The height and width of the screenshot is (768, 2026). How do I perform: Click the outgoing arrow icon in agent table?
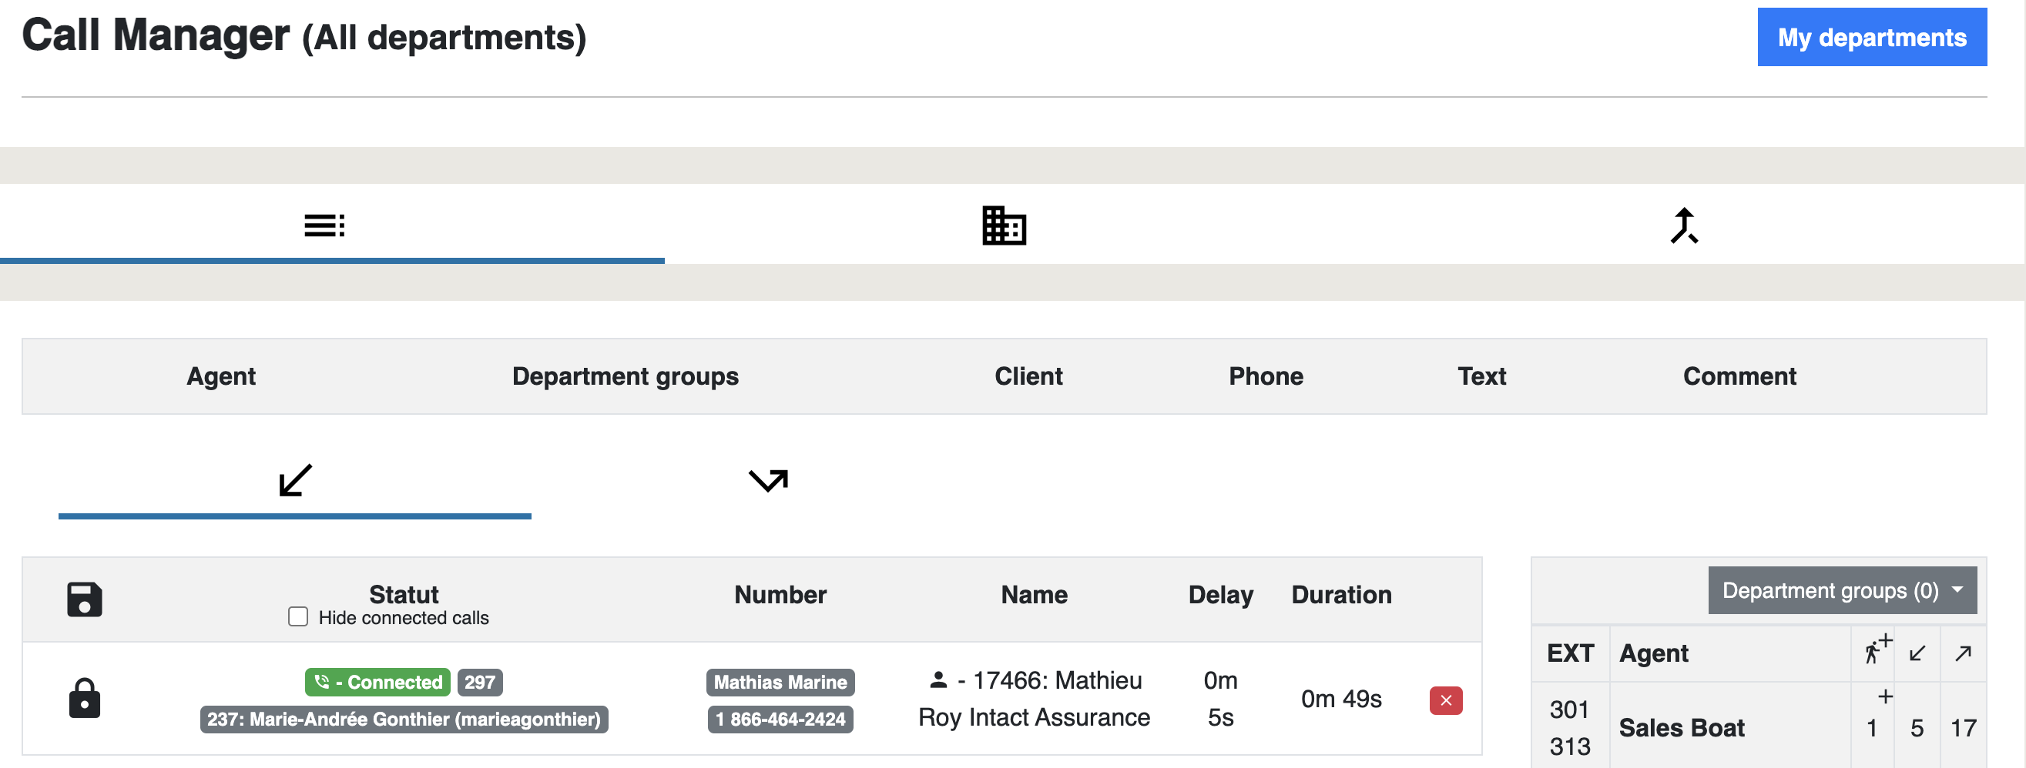point(1962,653)
